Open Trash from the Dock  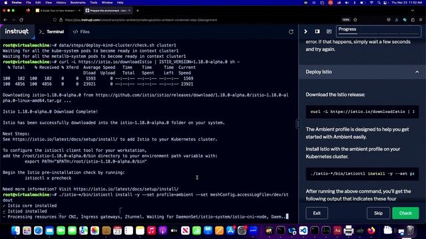tap(410, 230)
